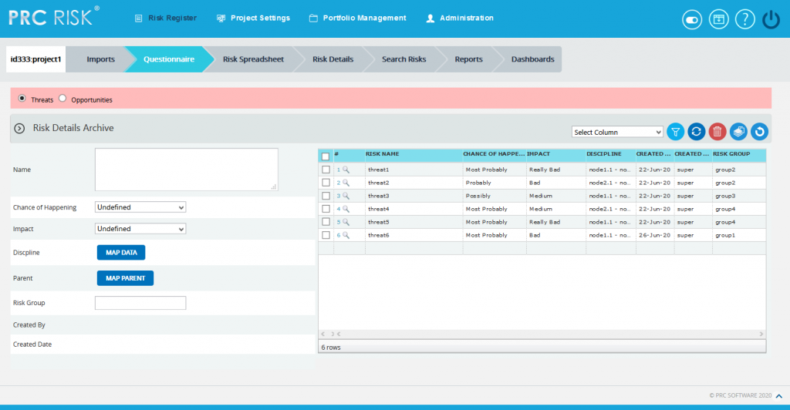790x410 pixels.
Task: Click the Possibly chance cell
Action: (x=495, y=196)
